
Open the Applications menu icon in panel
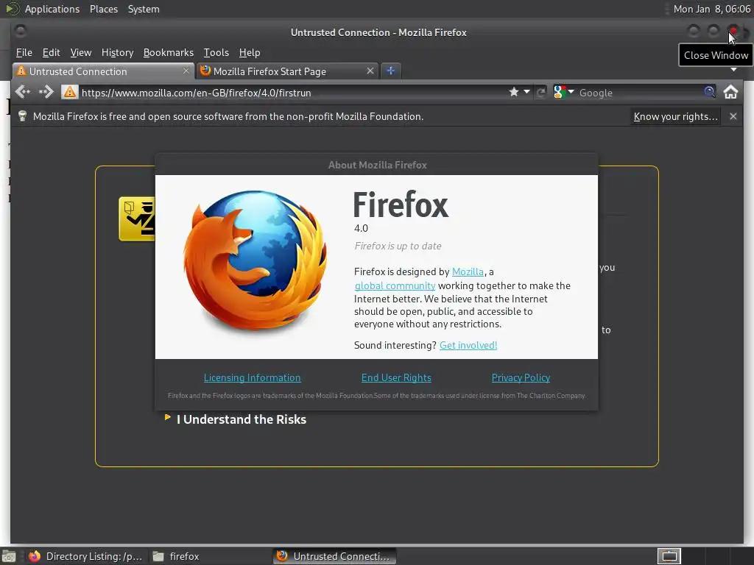coord(12,9)
